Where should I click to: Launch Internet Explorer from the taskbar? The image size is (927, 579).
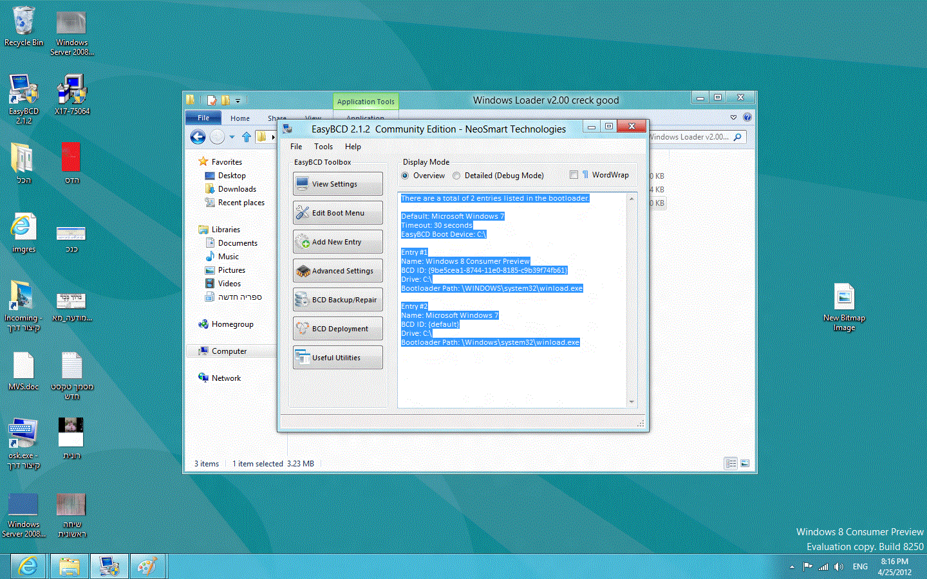[x=28, y=567]
